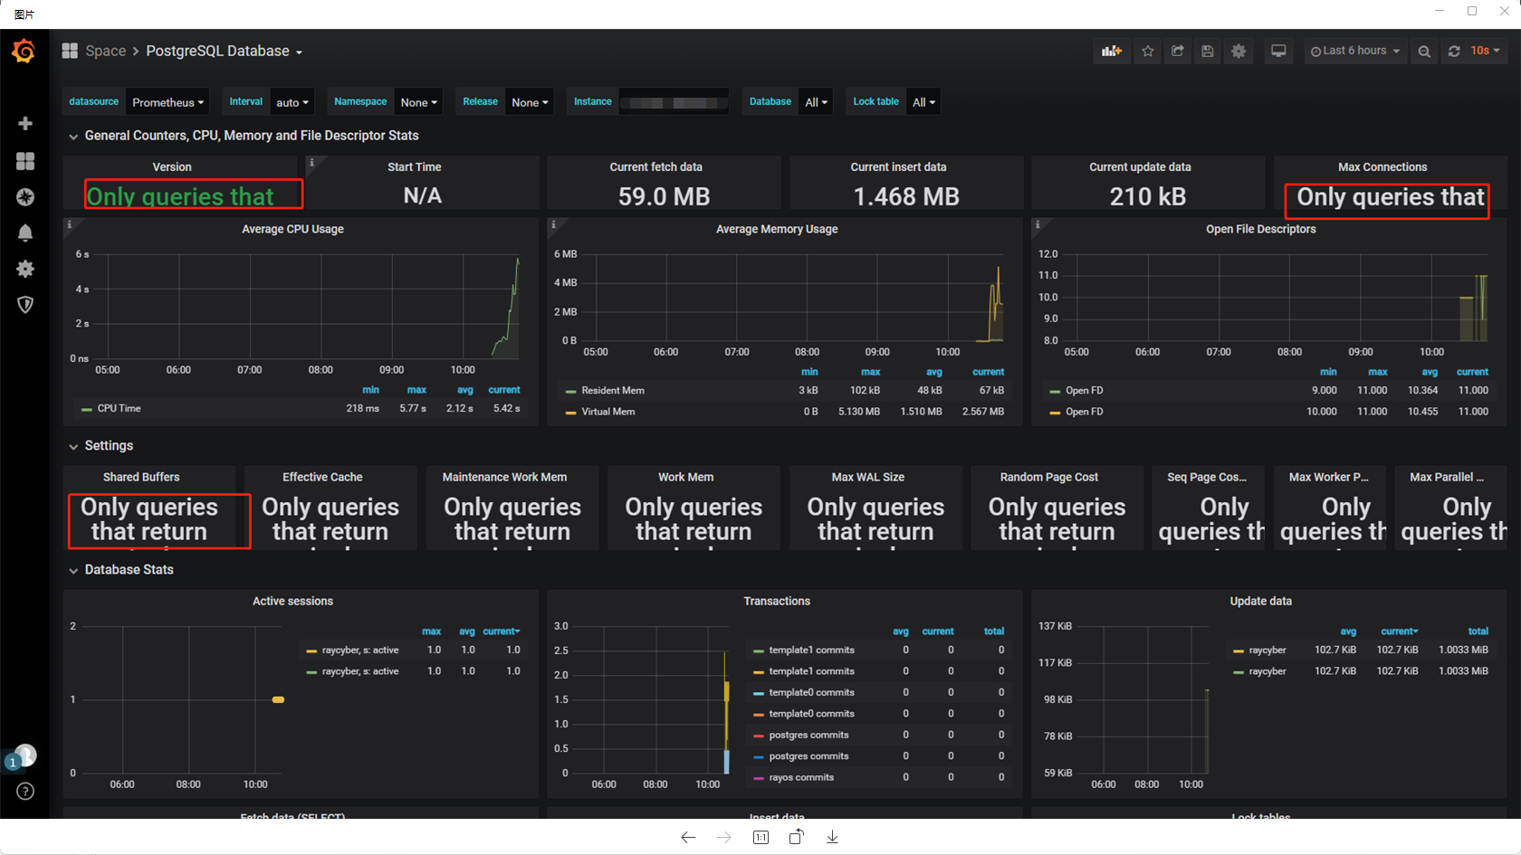Image resolution: width=1521 pixels, height=855 pixels.
Task: Cycle view mode with monitor icon
Action: [1278, 52]
